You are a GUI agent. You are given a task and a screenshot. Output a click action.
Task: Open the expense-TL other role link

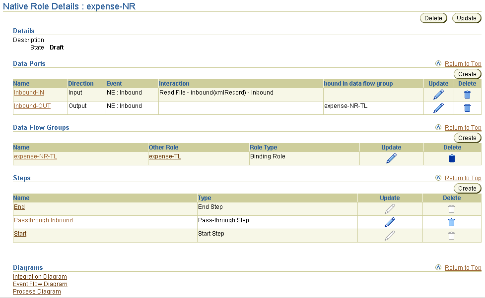(165, 156)
